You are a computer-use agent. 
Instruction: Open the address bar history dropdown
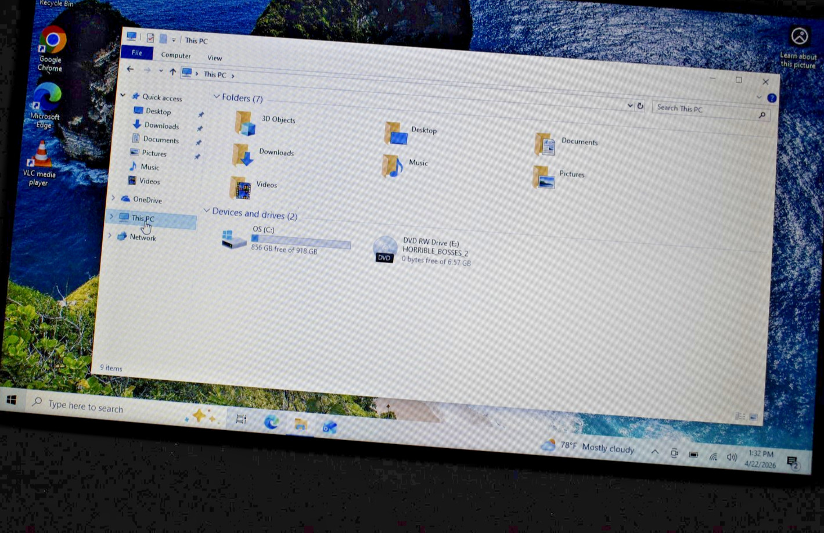pyautogui.click(x=629, y=105)
